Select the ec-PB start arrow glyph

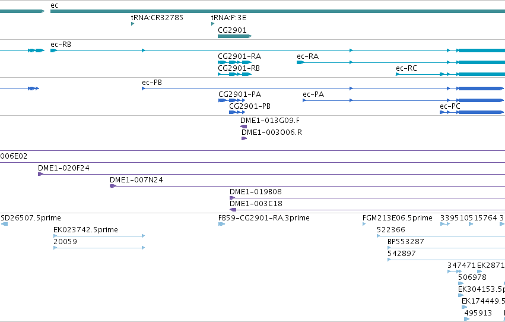point(144,89)
